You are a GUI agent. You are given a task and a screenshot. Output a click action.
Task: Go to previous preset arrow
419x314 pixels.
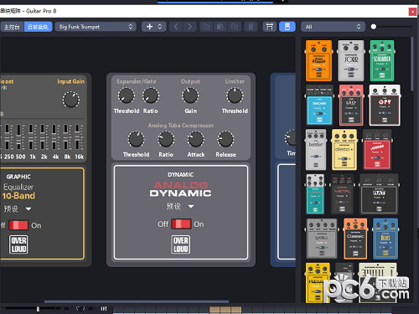176,27
